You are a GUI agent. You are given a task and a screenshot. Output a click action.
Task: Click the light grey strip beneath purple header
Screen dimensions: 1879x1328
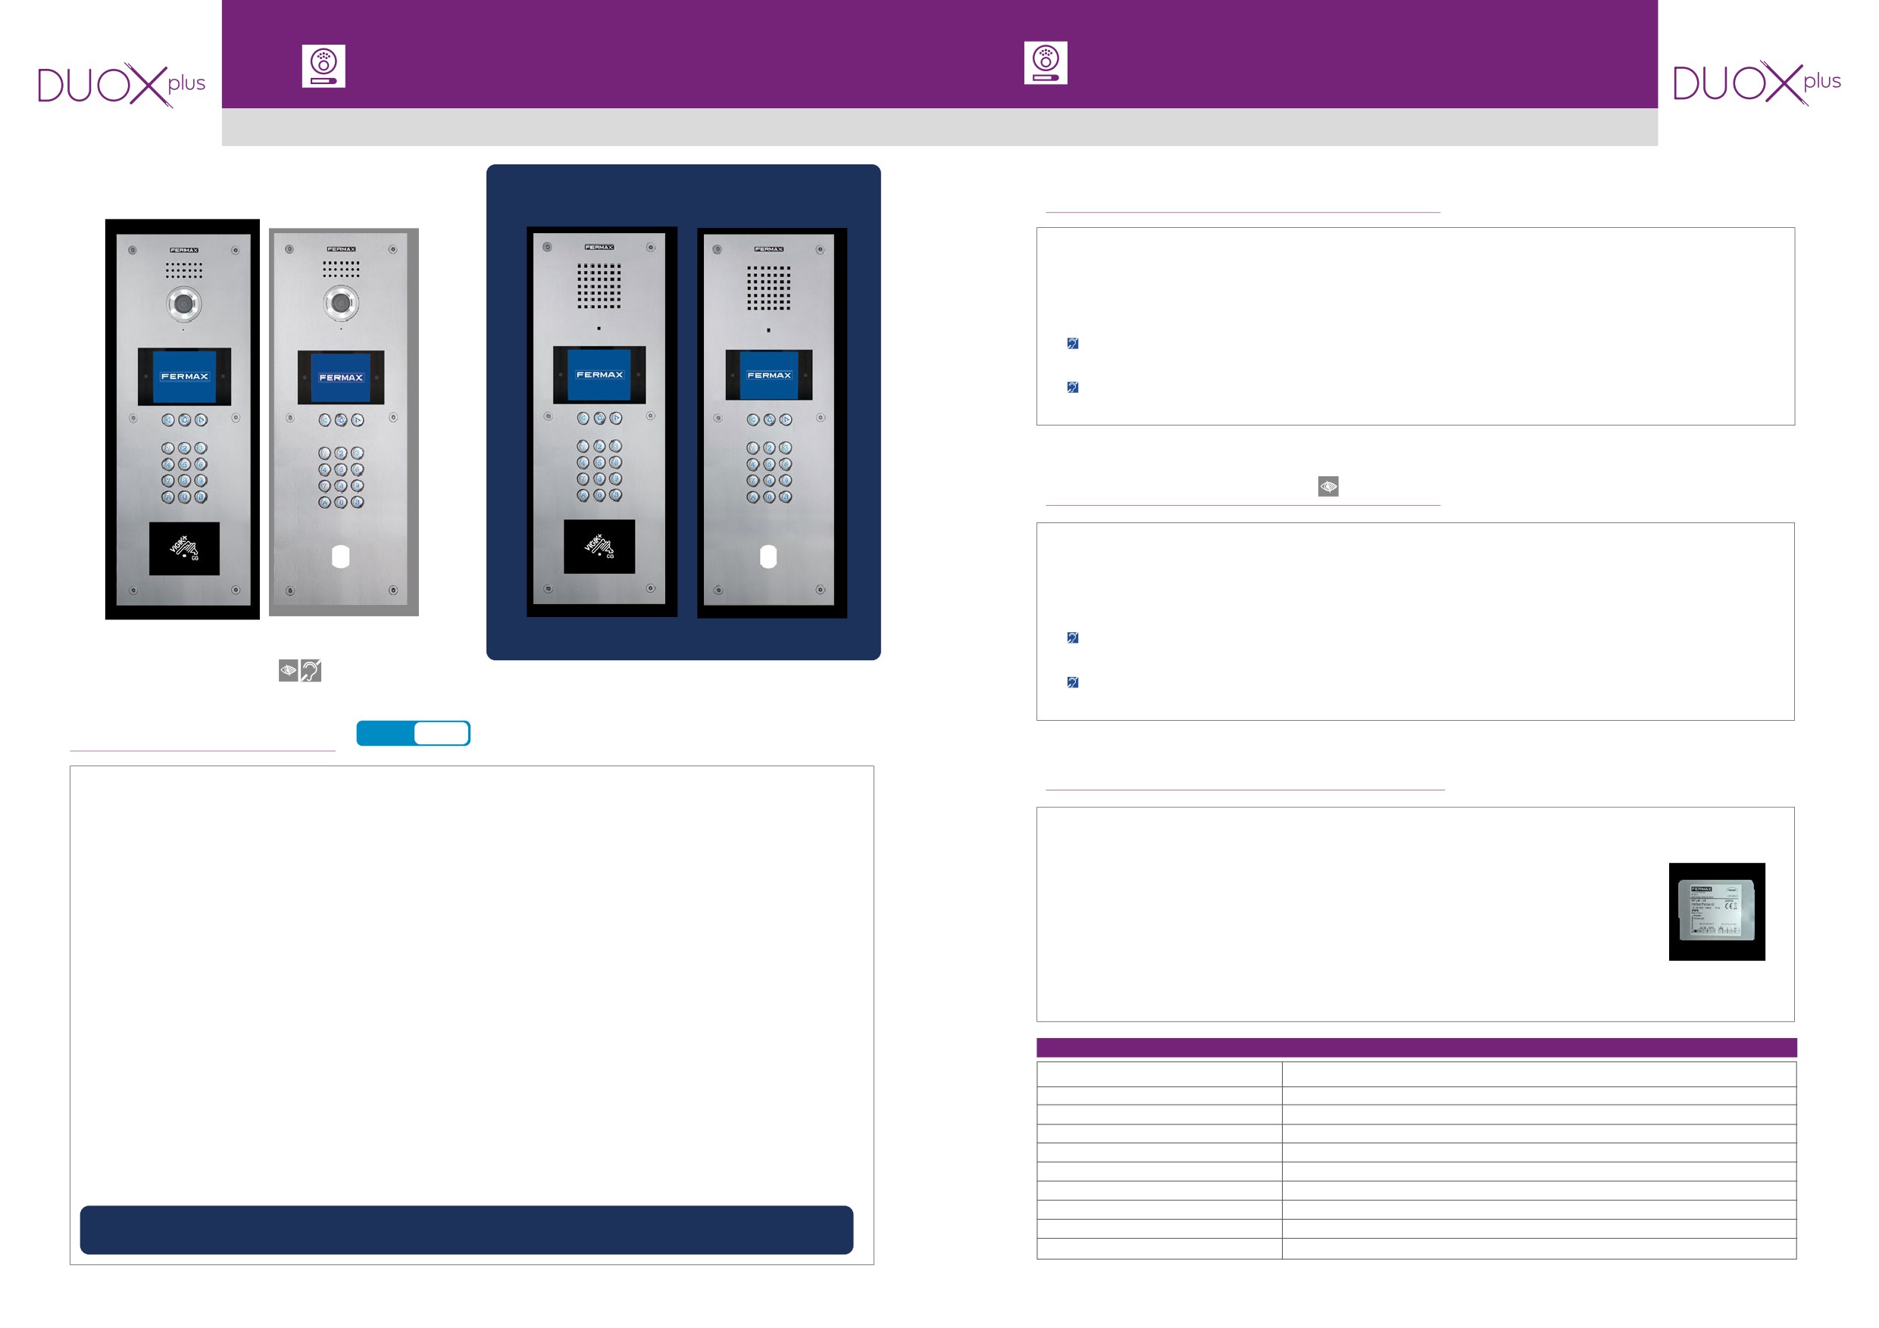click(x=939, y=127)
